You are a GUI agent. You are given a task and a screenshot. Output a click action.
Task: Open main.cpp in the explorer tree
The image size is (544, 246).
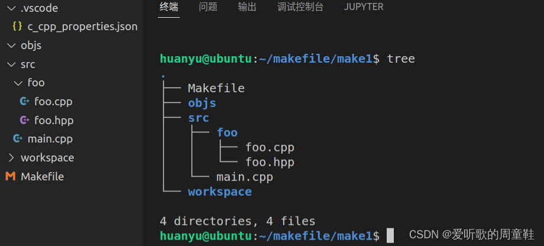[50, 139]
